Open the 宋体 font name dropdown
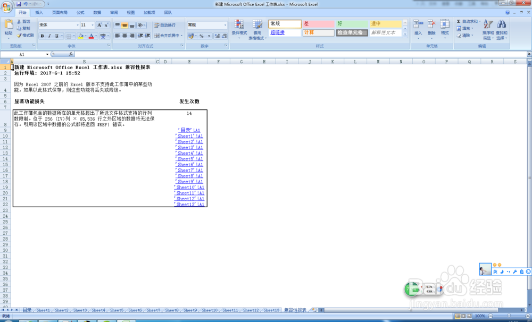Screen dimensions: 532x322 pyautogui.click(x=77, y=25)
